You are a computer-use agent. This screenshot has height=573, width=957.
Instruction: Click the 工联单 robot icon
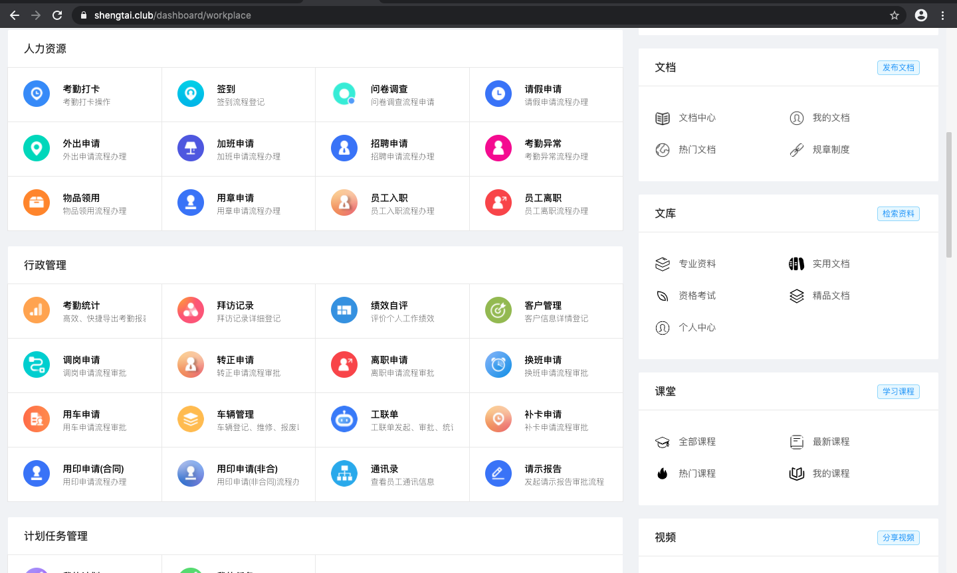[x=344, y=419]
